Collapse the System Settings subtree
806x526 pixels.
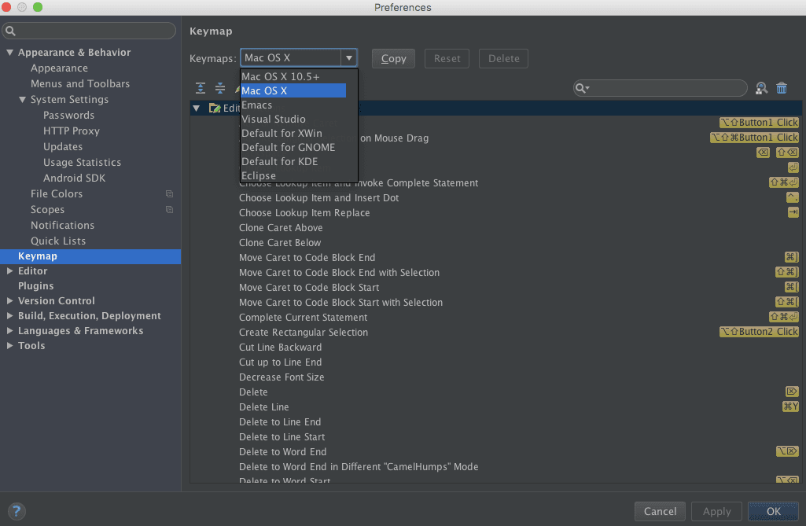(x=23, y=100)
